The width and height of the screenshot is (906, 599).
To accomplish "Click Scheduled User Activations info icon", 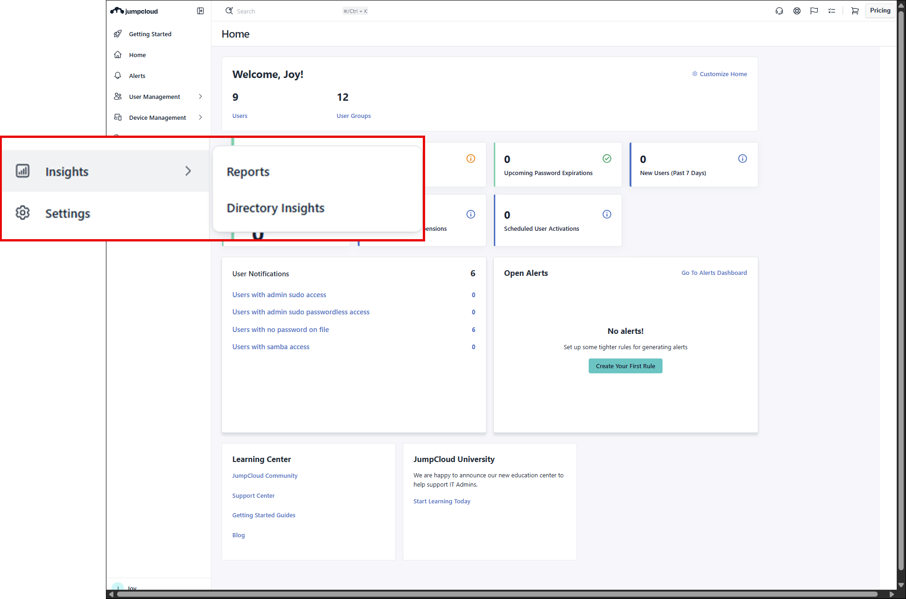I will coord(607,215).
